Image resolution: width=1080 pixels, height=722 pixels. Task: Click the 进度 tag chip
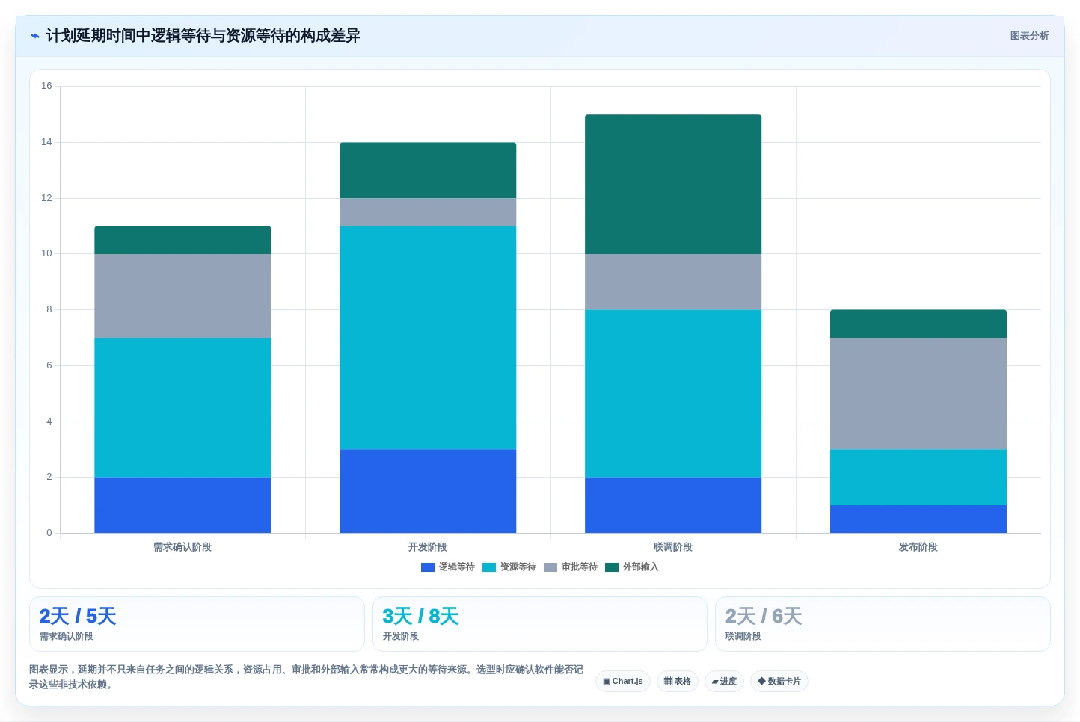click(724, 682)
